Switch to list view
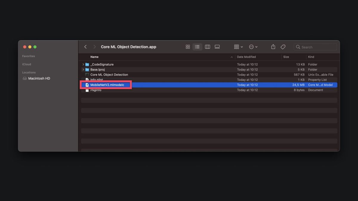Screen dimensions: 358x201 (x=197, y=47)
